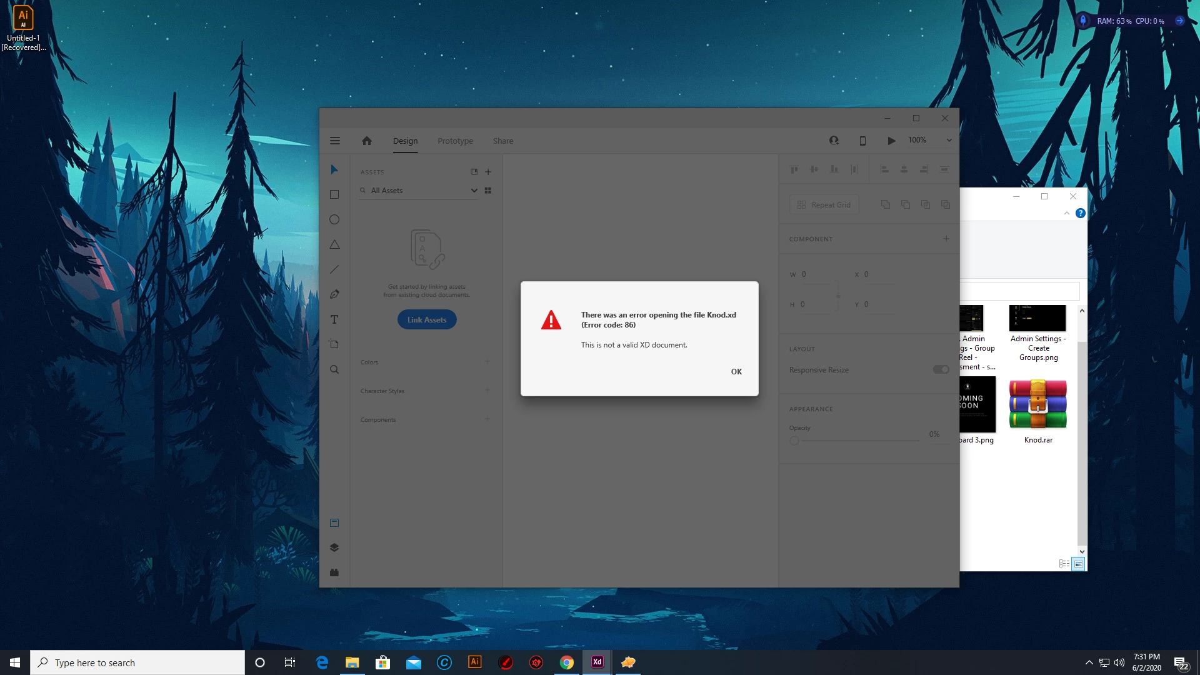This screenshot has height=675, width=1200.
Task: Select the Rectangle tool in XD toolbar
Action: coord(334,195)
